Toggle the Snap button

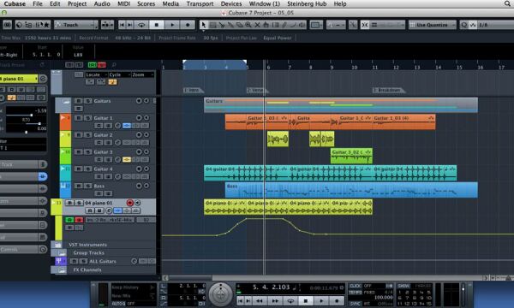[x=365, y=25]
